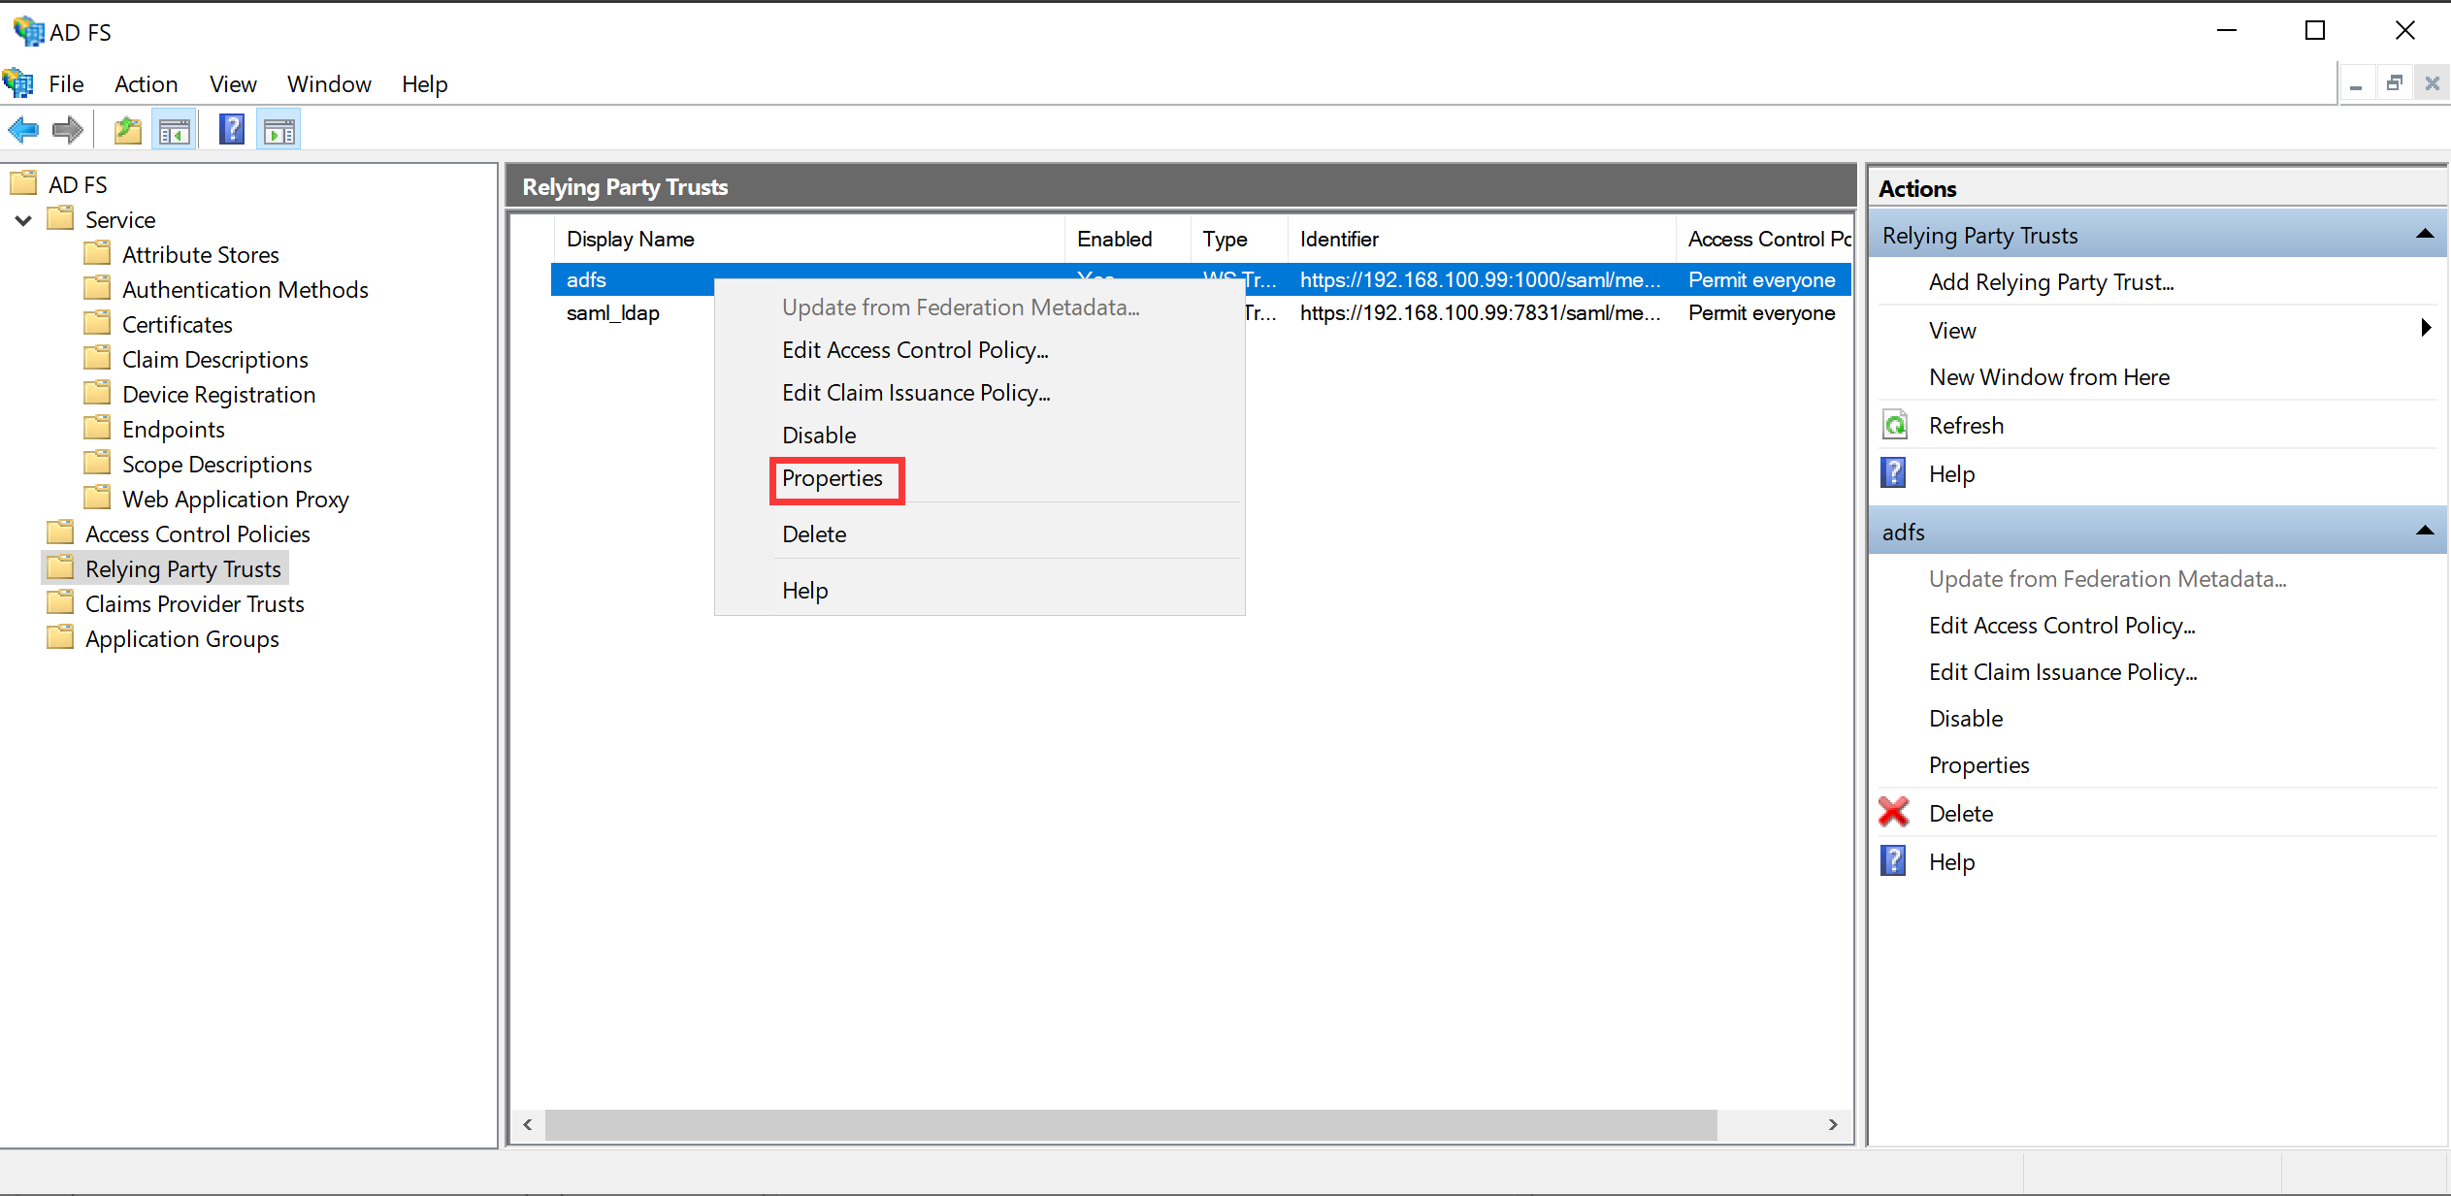Viewport: 2451px width, 1196px height.
Task: Choose Properties from the context menu
Action: point(833,479)
